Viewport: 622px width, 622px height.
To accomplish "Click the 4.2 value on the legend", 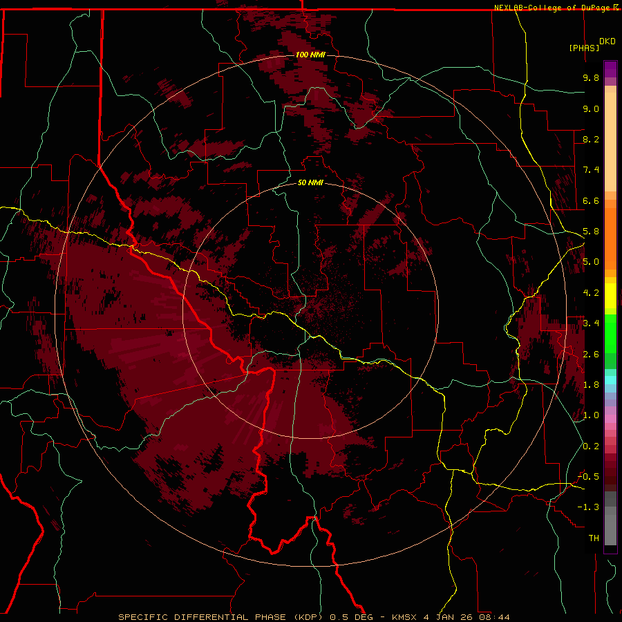I will 591,293.
